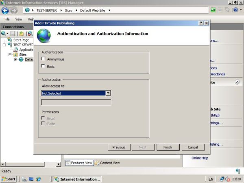
Task: Collapse the TEST-SERVER tree node
Action: tap(4, 45)
